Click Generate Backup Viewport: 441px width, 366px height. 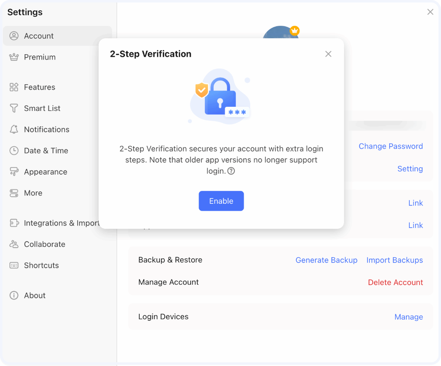pyautogui.click(x=326, y=260)
